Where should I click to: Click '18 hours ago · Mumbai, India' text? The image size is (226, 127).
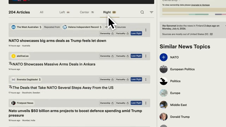point(22,120)
